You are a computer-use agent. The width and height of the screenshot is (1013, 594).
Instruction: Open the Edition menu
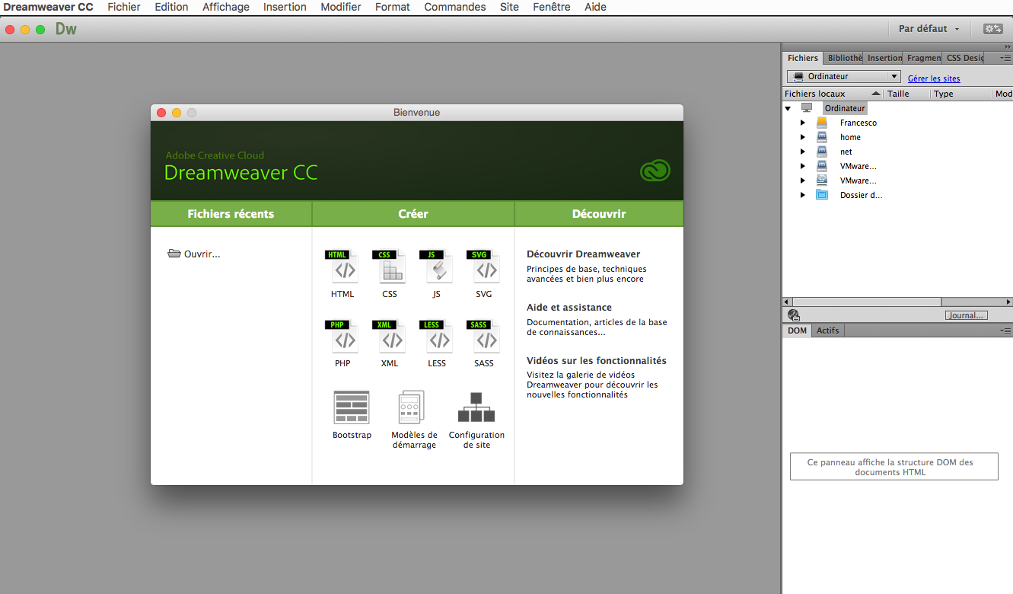[x=171, y=7]
